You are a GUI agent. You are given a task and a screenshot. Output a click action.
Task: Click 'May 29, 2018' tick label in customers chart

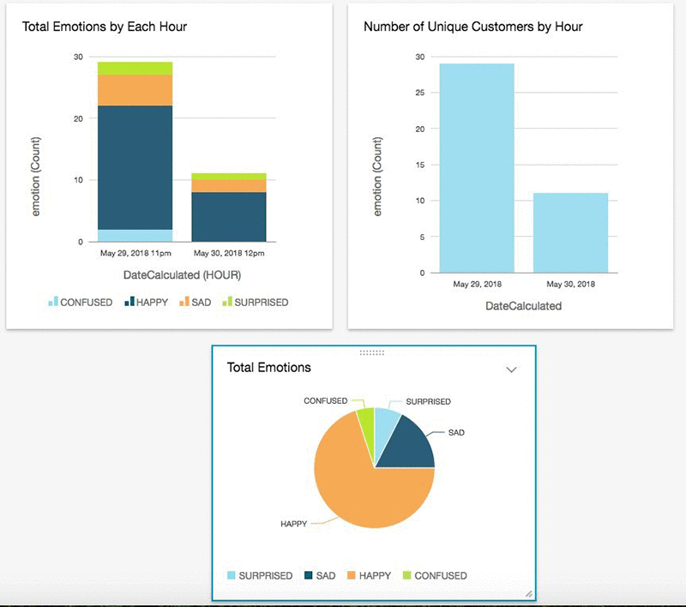pyautogui.click(x=477, y=285)
